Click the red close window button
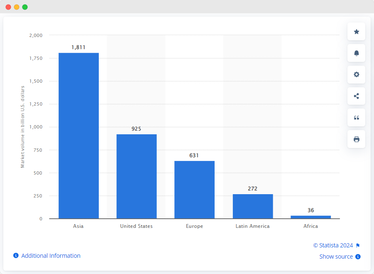This screenshot has width=374, height=274. pos(8,7)
